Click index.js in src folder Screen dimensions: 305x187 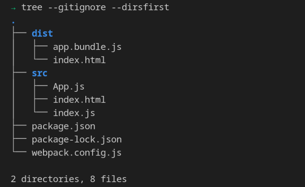pyautogui.click(x=74, y=113)
